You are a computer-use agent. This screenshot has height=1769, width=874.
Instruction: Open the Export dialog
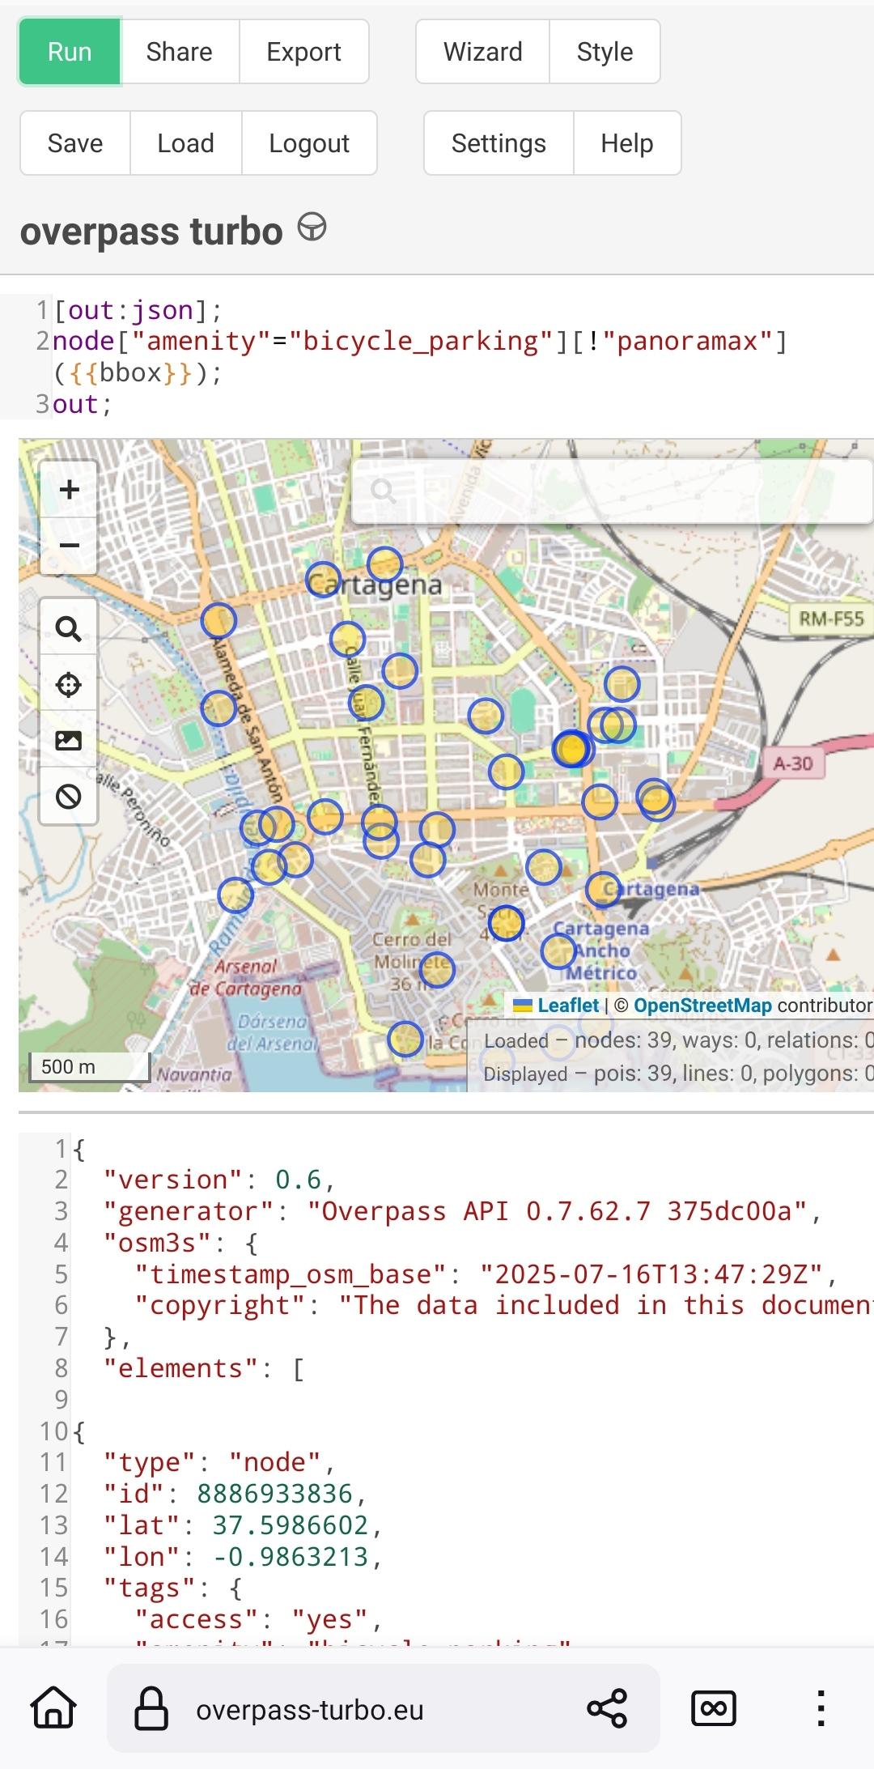coord(303,52)
